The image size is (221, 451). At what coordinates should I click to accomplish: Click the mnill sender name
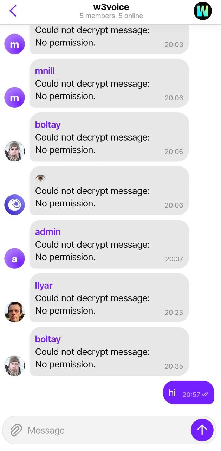point(45,71)
